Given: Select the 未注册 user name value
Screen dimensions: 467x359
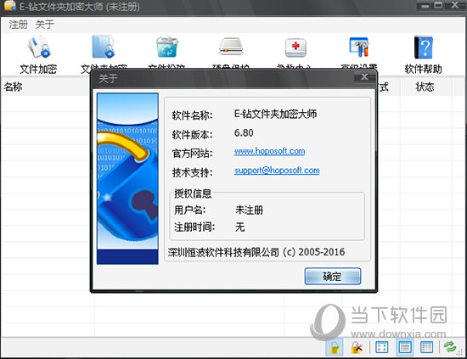Looking at the screenshot, I should tap(249, 210).
